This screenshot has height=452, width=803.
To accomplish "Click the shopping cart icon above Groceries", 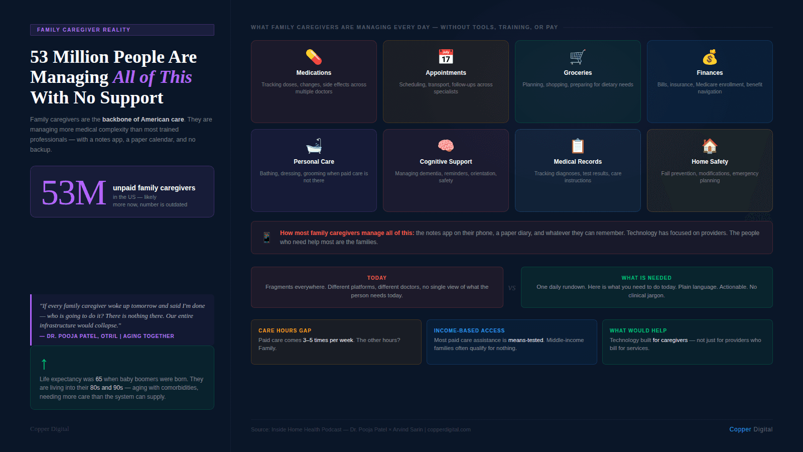I will click(578, 57).
